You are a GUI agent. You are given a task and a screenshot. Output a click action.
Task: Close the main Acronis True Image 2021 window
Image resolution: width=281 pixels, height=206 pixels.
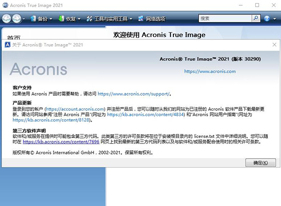click(274, 5)
